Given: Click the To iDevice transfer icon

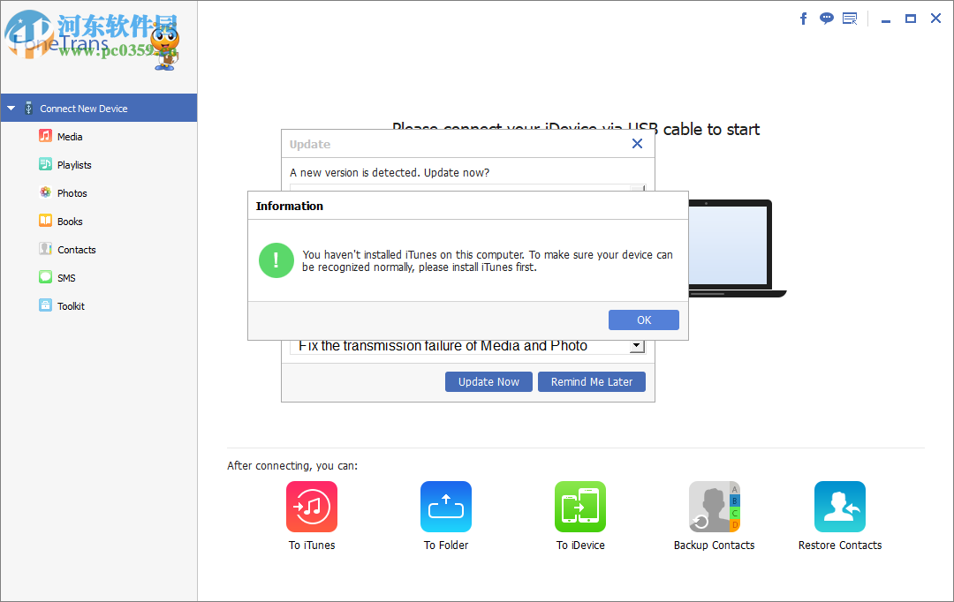Looking at the screenshot, I should (579, 507).
